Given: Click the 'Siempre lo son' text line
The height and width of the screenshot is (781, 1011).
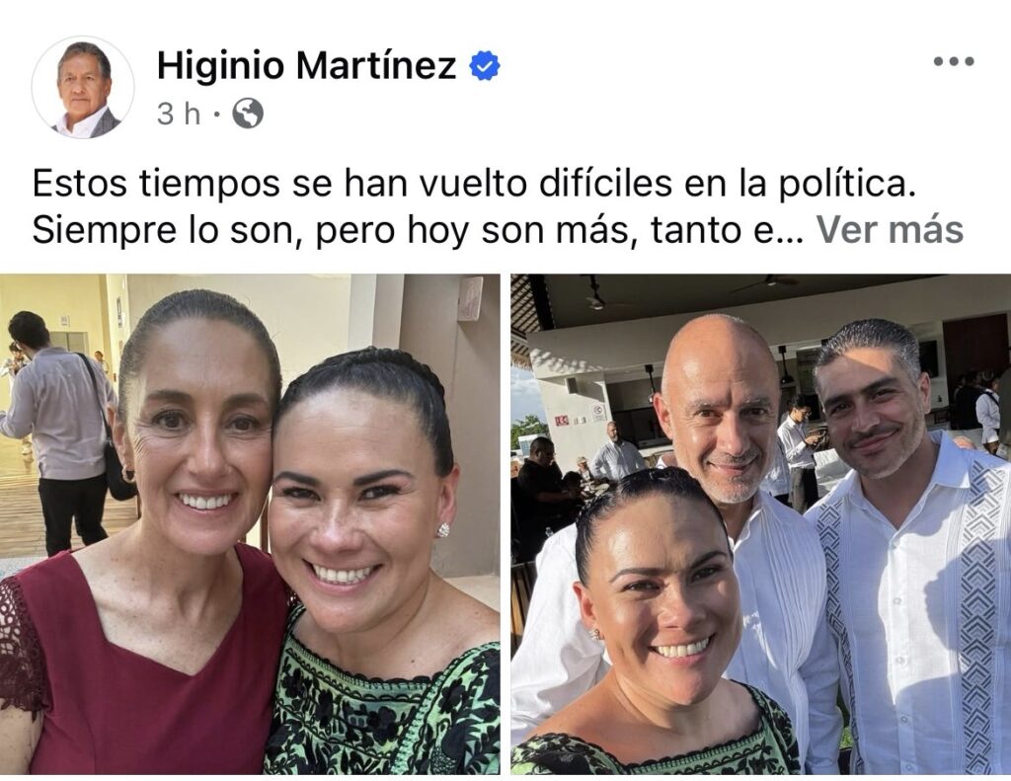Looking at the screenshot, I should (x=418, y=230).
